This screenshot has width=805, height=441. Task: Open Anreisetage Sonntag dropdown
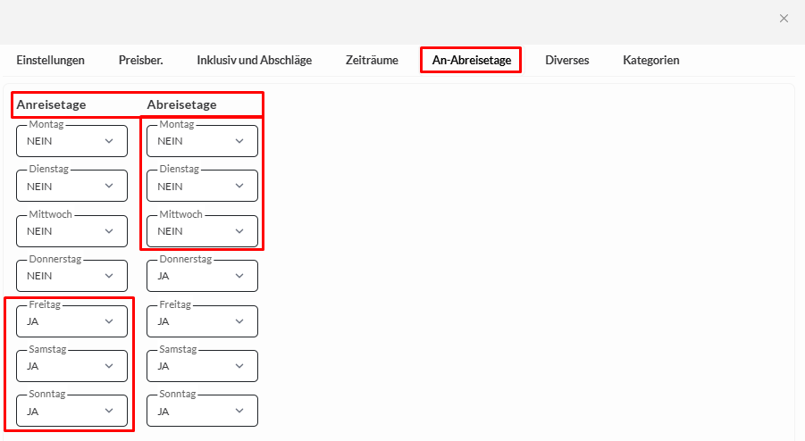tap(71, 412)
